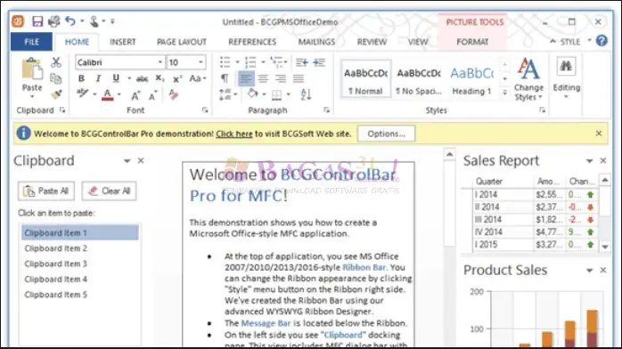Toggle show paragraph marks
The image size is (622, 349).
pos(225,78)
